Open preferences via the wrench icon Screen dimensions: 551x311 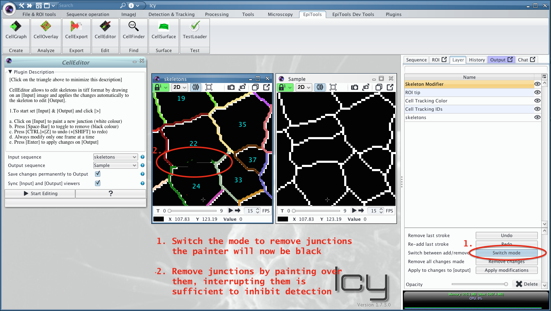[22, 6]
